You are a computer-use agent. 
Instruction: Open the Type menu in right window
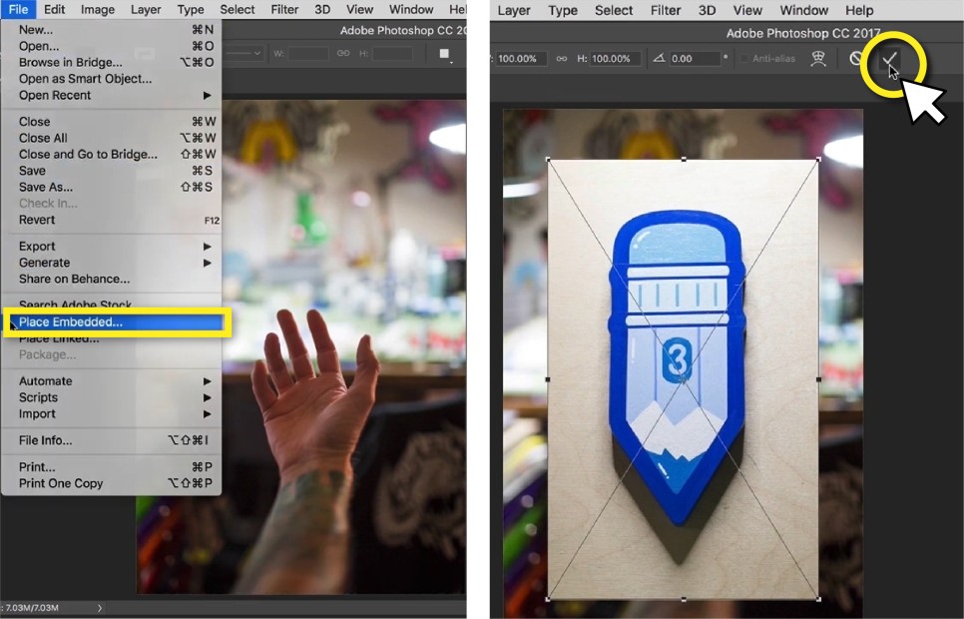pos(563,10)
